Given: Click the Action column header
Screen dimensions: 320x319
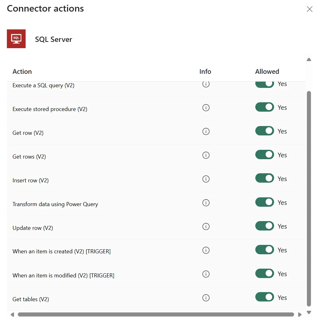Looking at the screenshot, I should click(22, 72).
